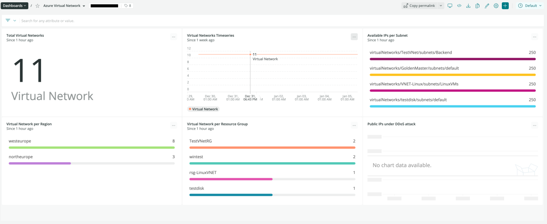Select GoldenMaster/subnets/default subnet row
547x224 pixels.
[453, 71]
